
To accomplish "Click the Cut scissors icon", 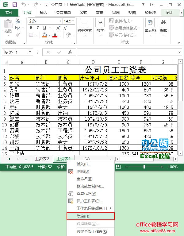I will click(x=18, y=21).
